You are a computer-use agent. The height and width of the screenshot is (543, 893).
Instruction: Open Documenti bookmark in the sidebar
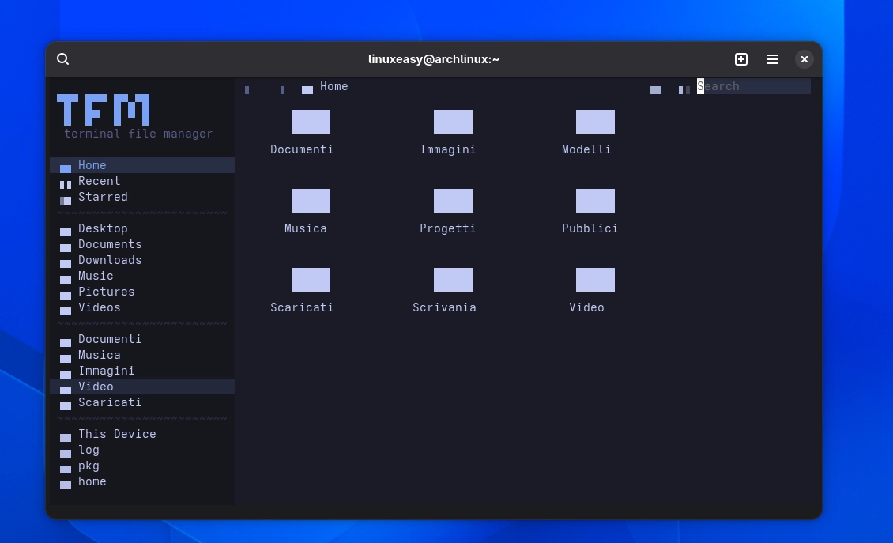pos(142,340)
